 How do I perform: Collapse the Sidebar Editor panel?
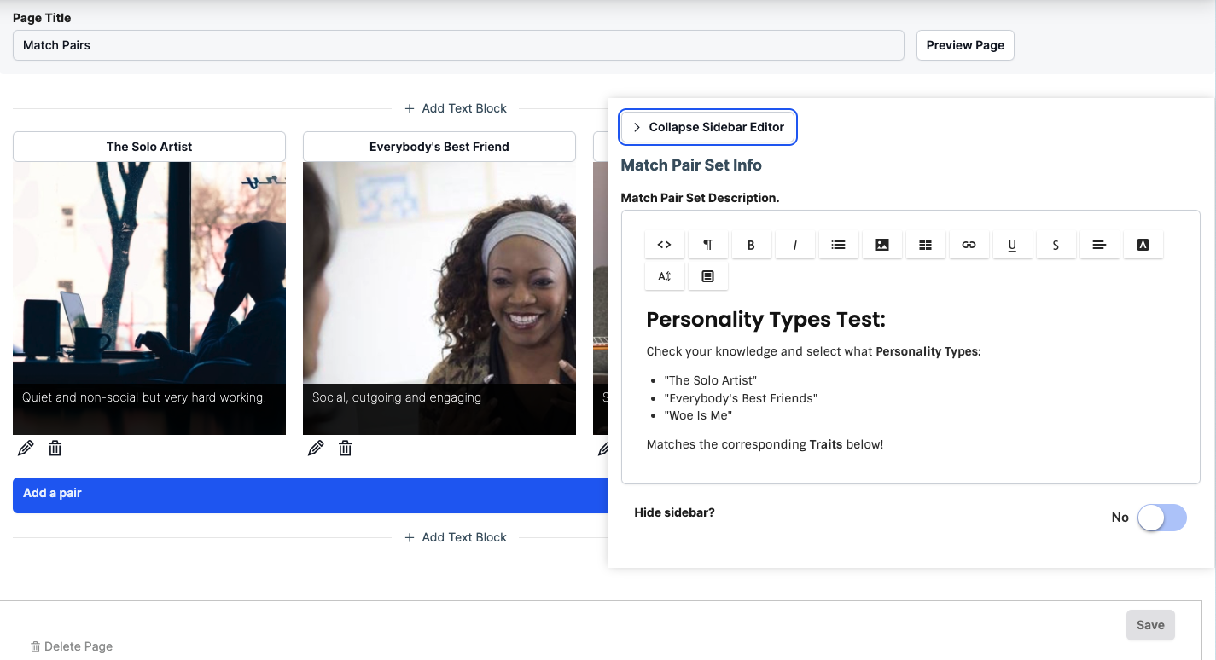708,127
